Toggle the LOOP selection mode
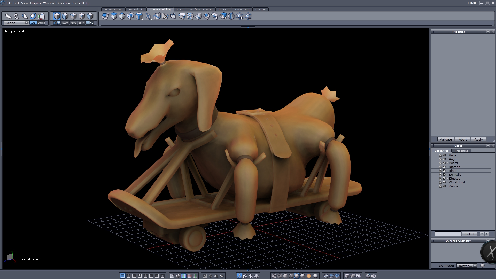Image resolution: width=496 pixels, height=279 pixels. pos(65,23)
